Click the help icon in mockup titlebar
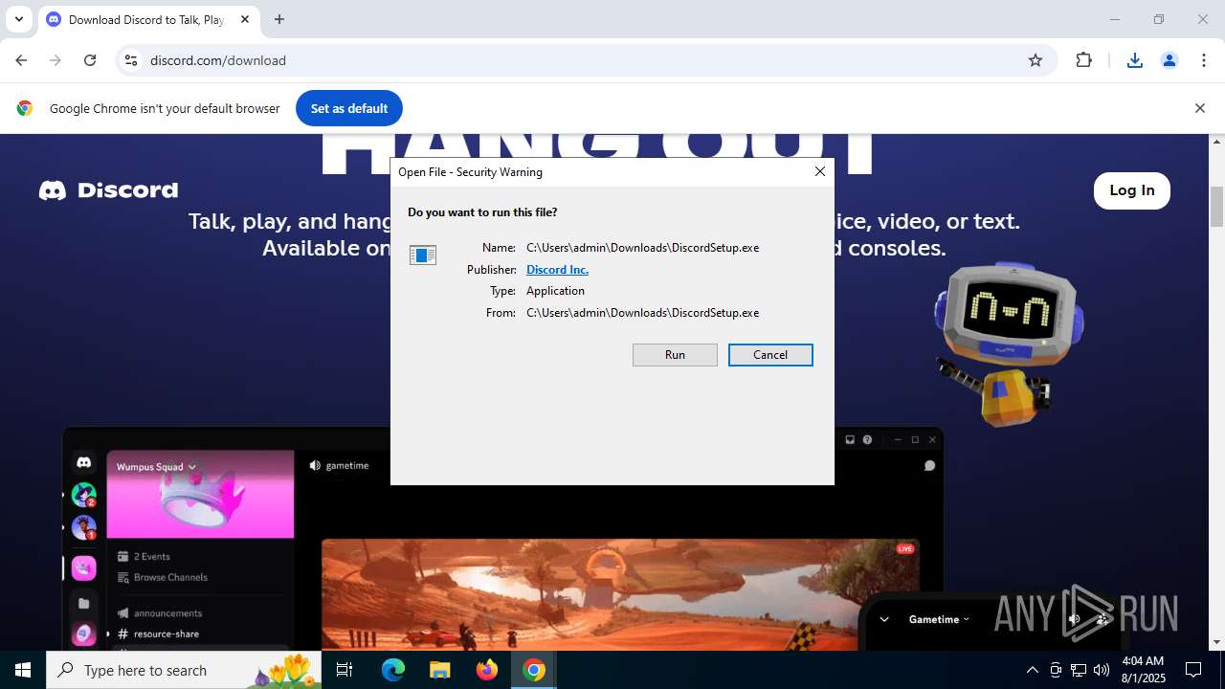The width and height of the screenshot is (1225, 689). [x=867, y=440]
